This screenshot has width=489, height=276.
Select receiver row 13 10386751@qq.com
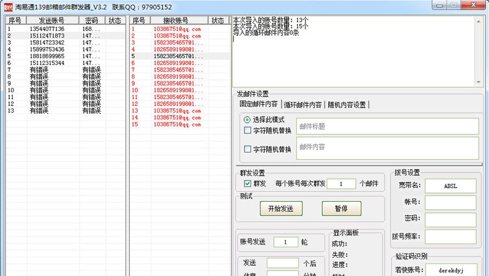pos(180,111)
